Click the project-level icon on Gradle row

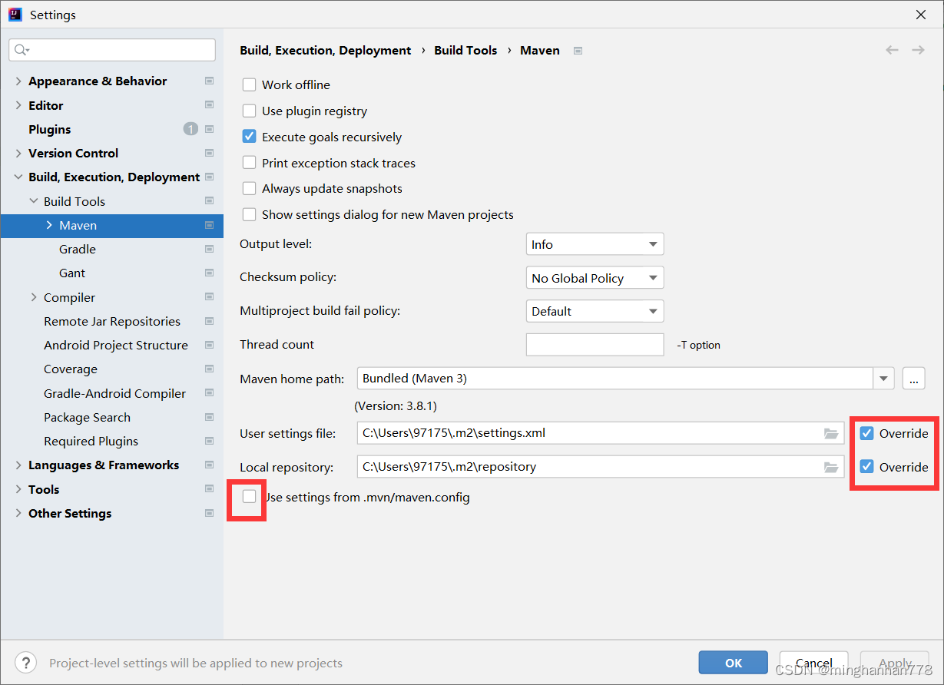(x=209, y=249)
